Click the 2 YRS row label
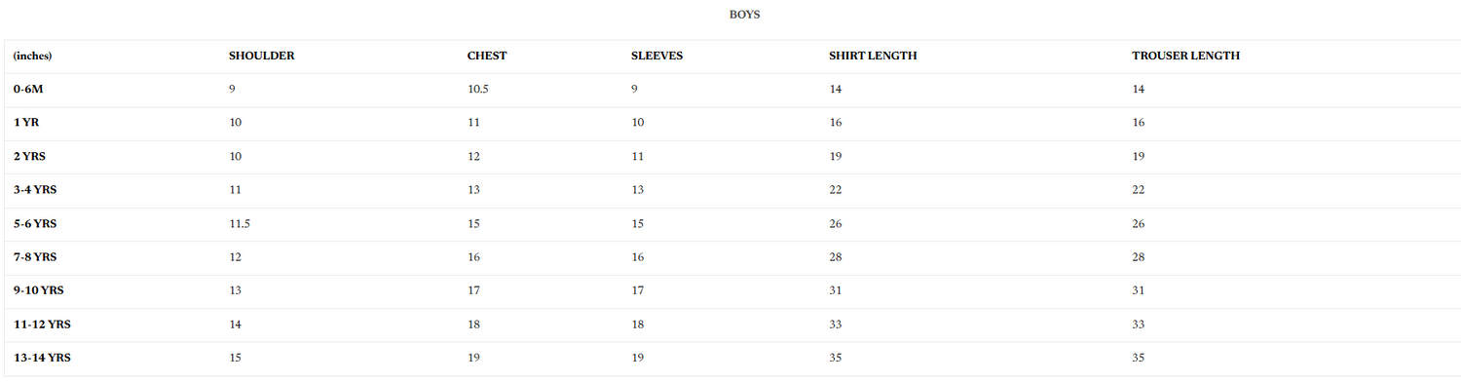 [29, 156]
